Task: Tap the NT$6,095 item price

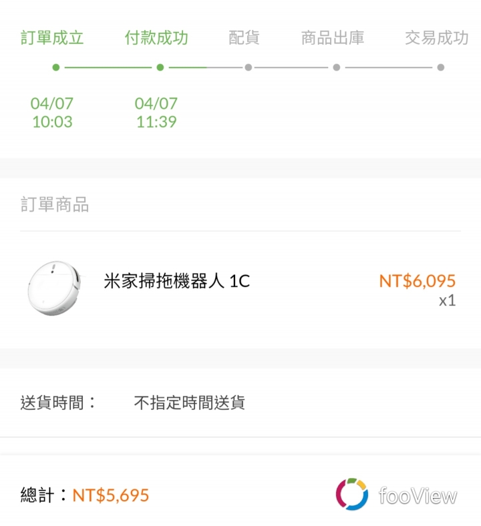Action: point(418,281)
